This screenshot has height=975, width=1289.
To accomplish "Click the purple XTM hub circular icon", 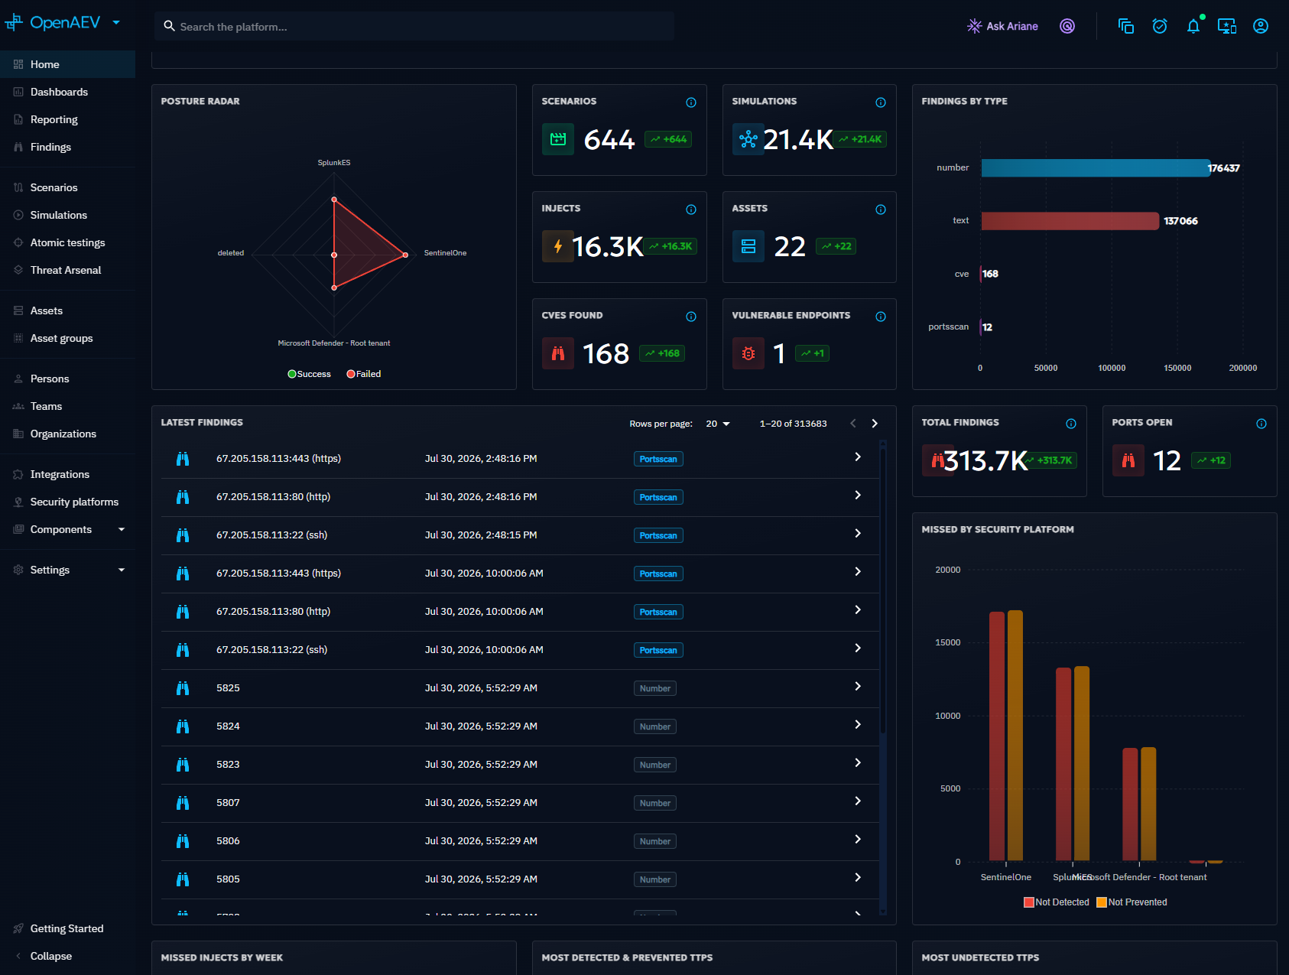I will (1067, 26).
